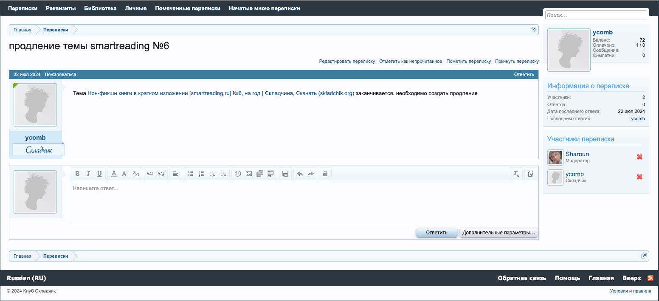Remove Sharoun from conversation participants
The width and height of the screenshot is (659, 301).
coord(639,157)
